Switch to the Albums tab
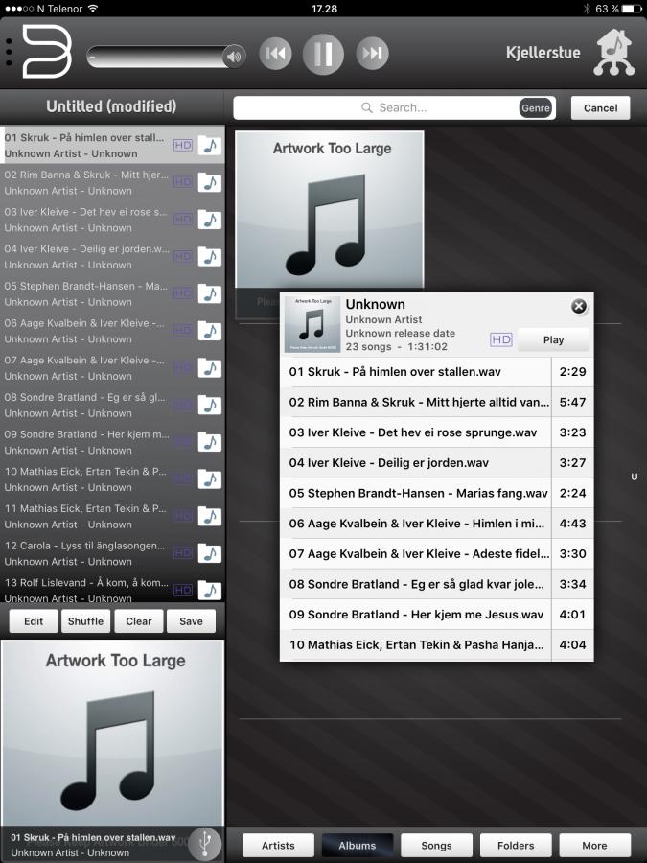647x863 pixels. [x=358, y=846]
